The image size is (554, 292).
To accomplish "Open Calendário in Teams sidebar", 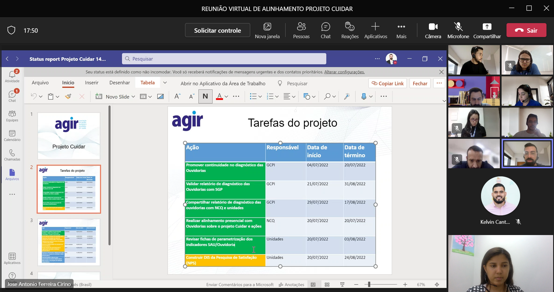I will coord(12,135).
